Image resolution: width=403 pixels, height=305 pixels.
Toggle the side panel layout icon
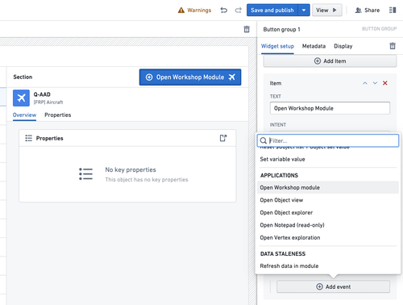coord(393,10)
